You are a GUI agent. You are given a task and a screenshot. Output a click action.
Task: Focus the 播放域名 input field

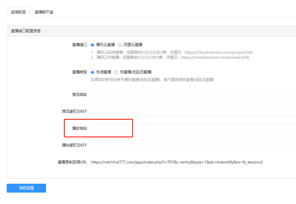point(193,128)
